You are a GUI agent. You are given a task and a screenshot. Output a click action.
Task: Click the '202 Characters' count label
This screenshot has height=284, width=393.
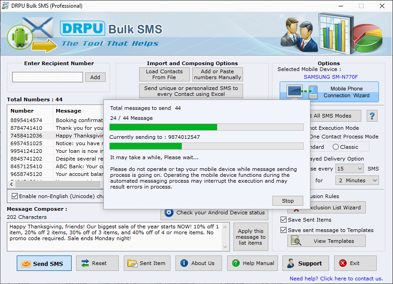[x=27, y=217]
